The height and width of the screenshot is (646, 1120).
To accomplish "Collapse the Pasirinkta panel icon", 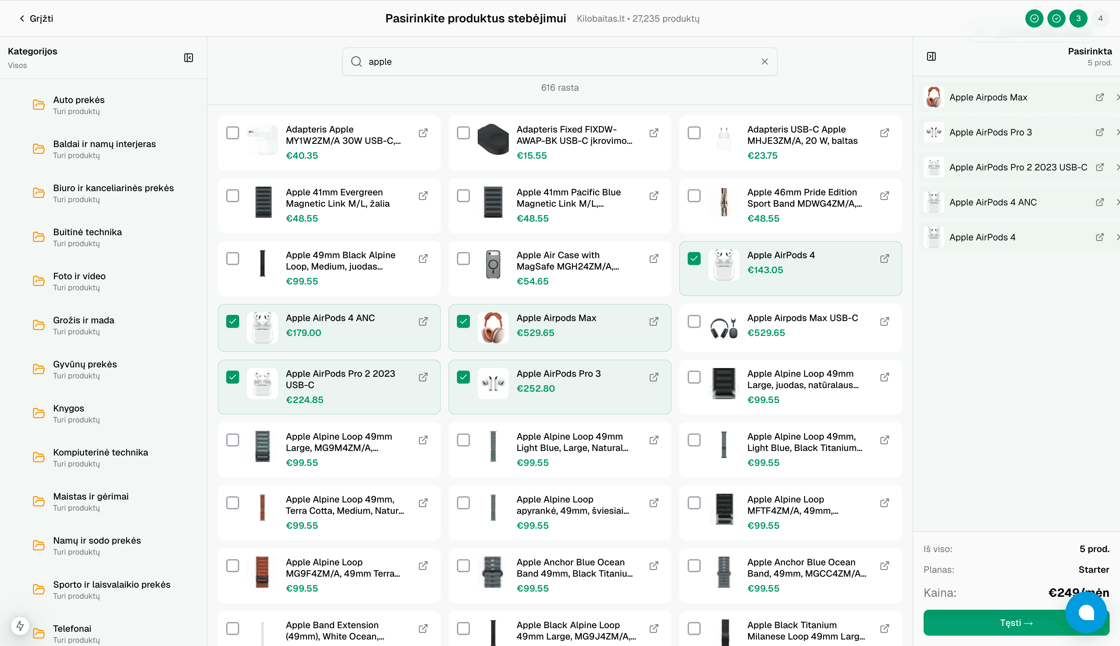I will tap(931, 56).
